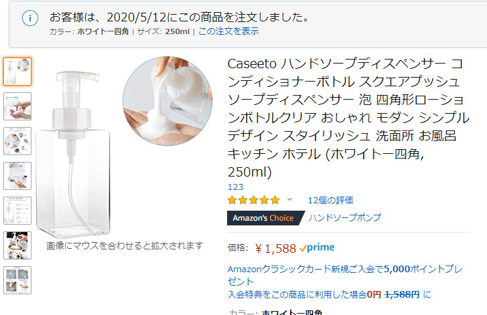Image resolution: width=487 pixels, height=315 pixels.
Task: Open Amazonクラシックカード 5,000ポイント offer link
Action: pyautogui.click(x=345, y=275)
